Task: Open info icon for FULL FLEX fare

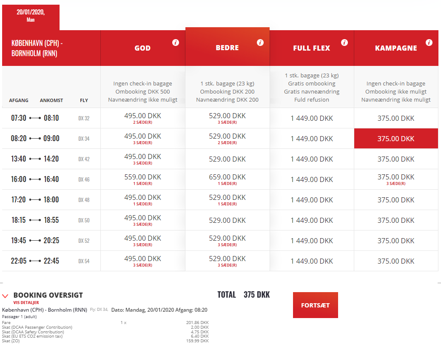Action: 344,43
